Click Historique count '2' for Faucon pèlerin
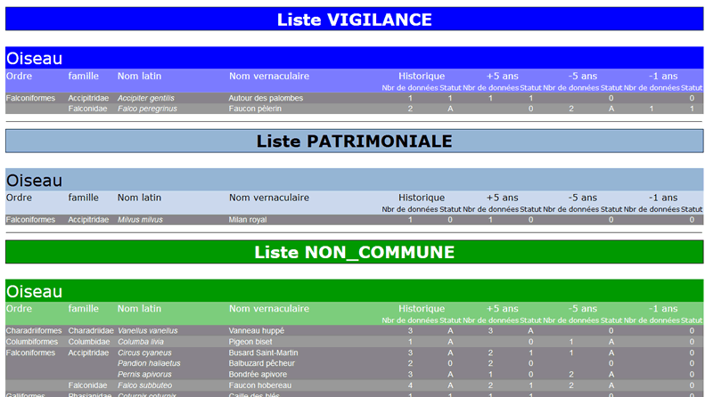 coord(410,109)
